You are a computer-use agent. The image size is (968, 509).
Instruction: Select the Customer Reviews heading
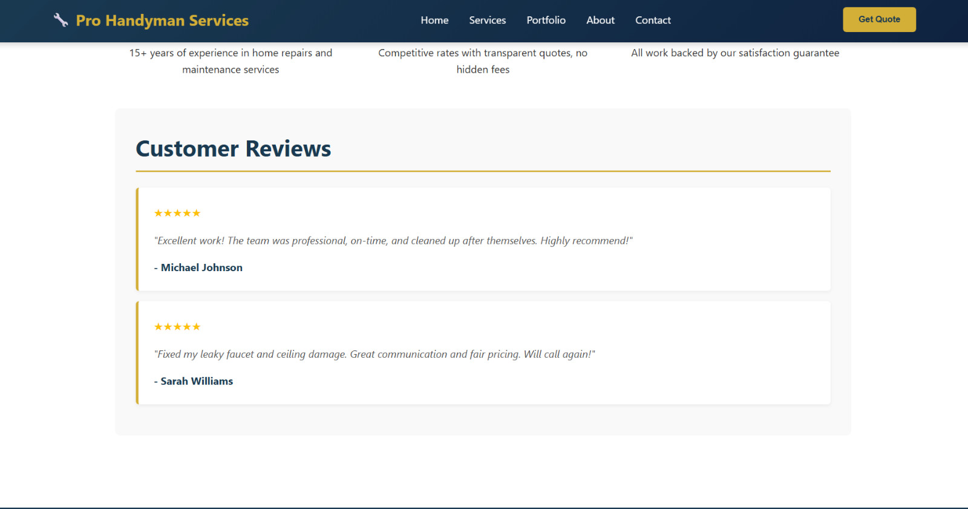pyautogui.click(x=234, y=149)
